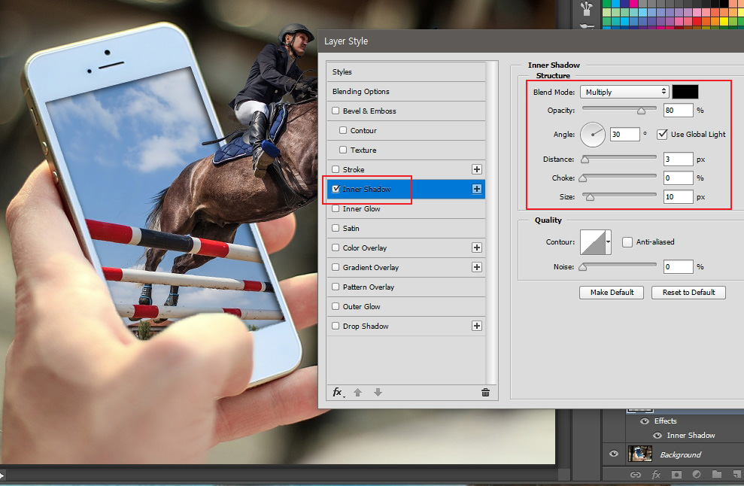Screen dimensions: 744x486
Task: Click the link layers icon in the Layers panel
Action: tap(636, 475)
